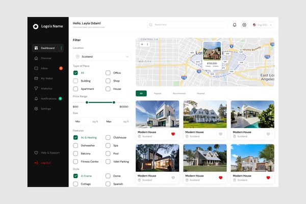Click the $720,000 price in the map popup
Screen dimensions: 306x204
[212, 63]
